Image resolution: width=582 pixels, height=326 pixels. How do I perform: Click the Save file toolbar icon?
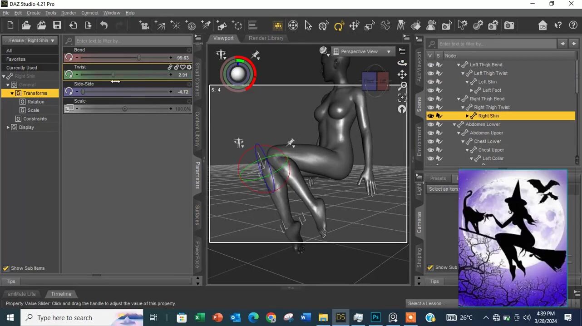[57, 26]
